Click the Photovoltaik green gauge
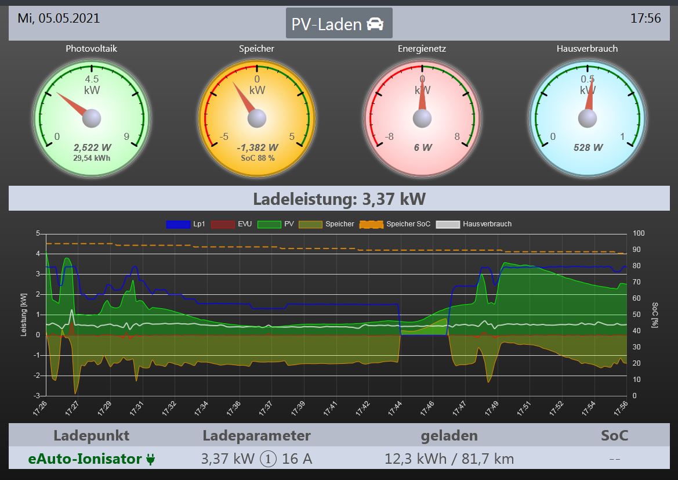The height and width of the screenshot is (480, 678). (92, 118)
